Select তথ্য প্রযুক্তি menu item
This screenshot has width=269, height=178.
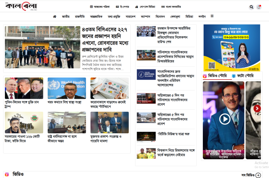click(114, 16)
